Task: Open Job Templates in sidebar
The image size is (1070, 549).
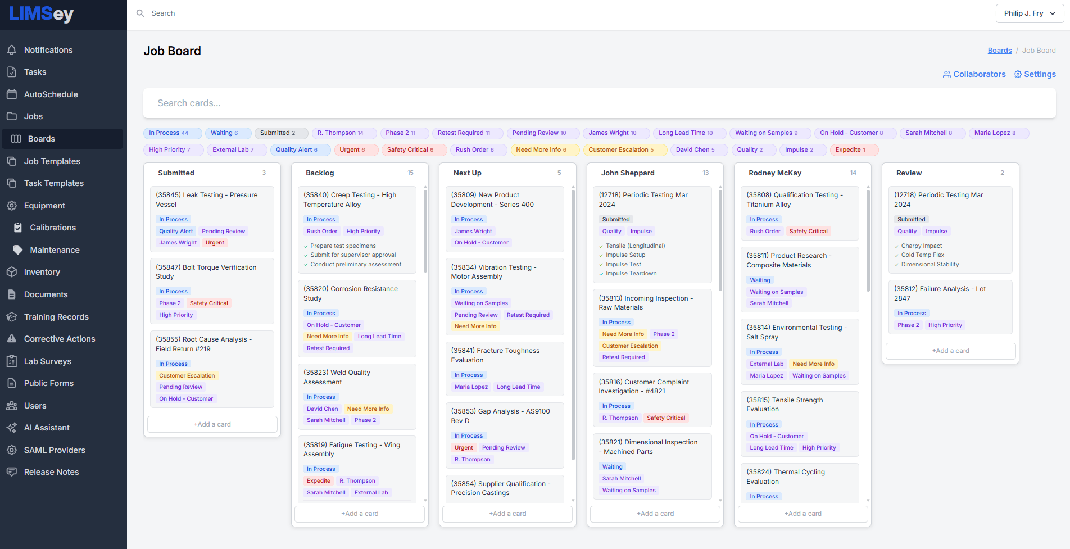Action: 52,161
